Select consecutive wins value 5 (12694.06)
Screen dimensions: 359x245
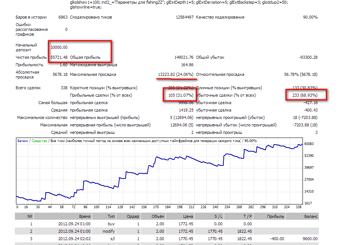[182, 117]
